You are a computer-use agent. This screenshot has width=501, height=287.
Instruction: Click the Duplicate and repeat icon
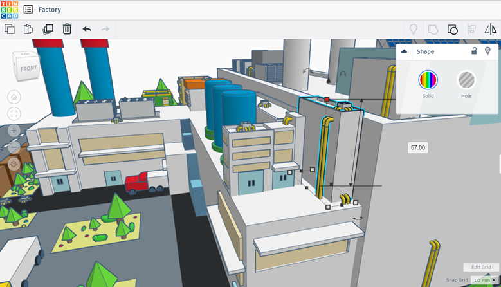pos(48,29)
